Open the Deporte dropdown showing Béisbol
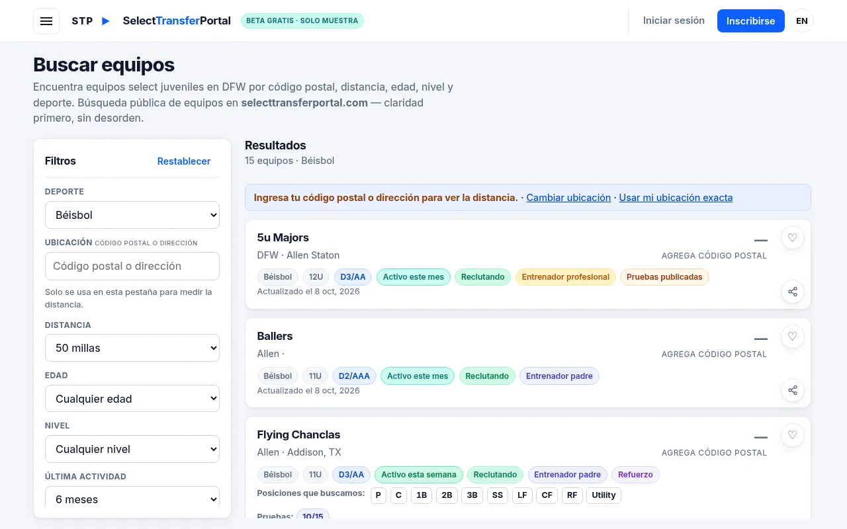 click(132, 215)
